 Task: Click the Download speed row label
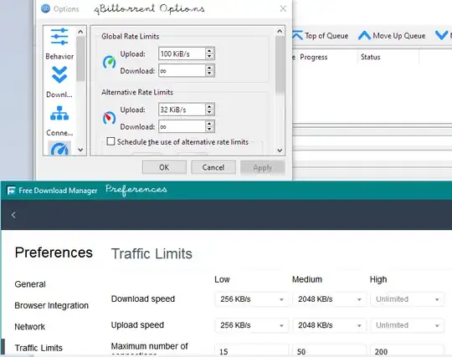[143, 298]
